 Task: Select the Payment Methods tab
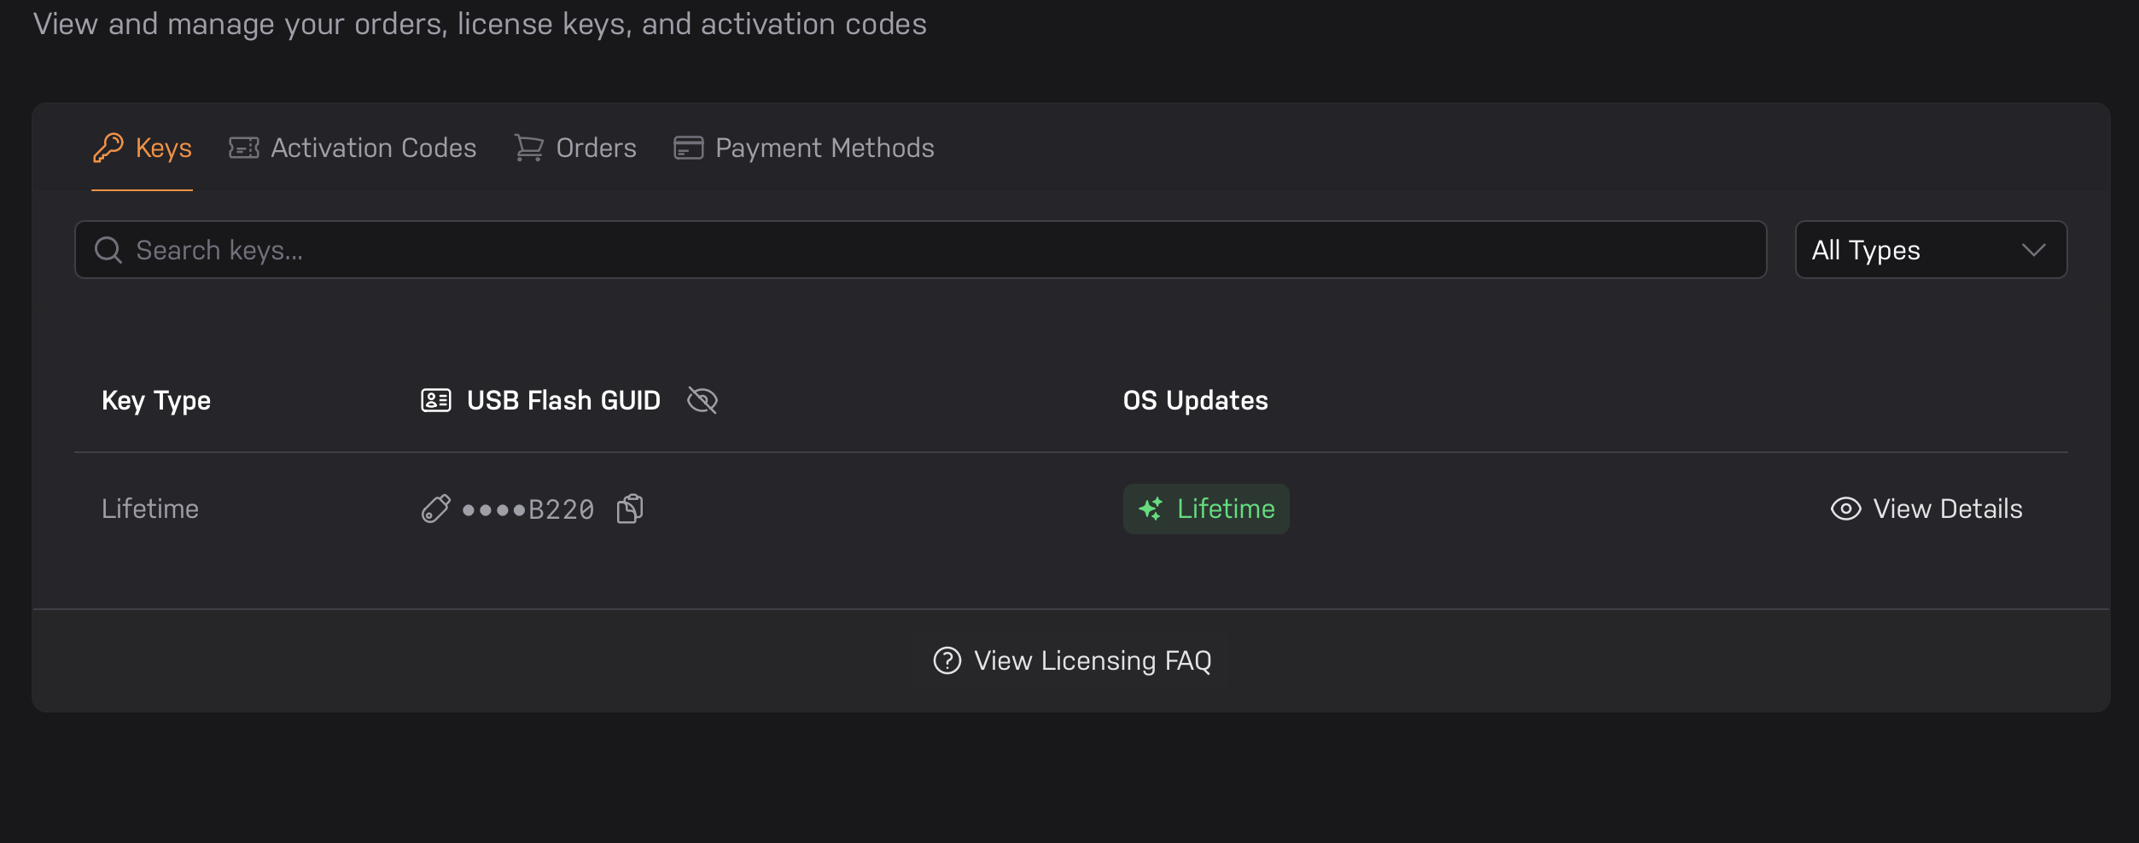pyautogui.click(x=804, y=148)
